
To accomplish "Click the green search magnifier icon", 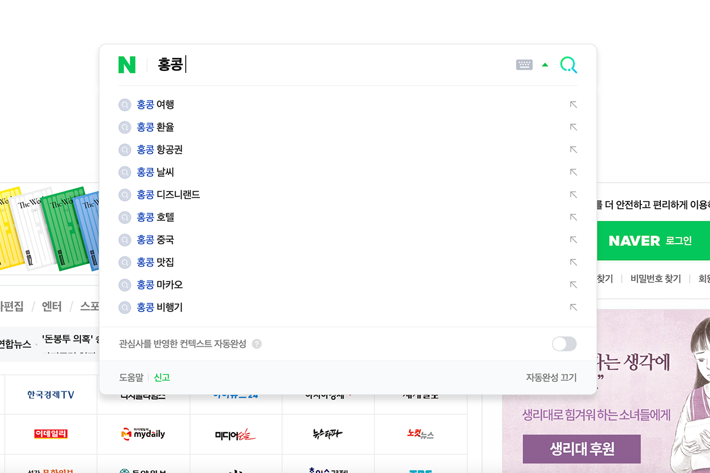I will tap(568, 65).
